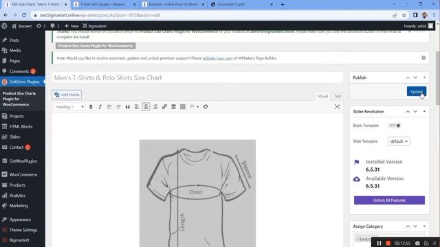Move the Slider Revolution panel up
440x247 pixels.
point(408,111)
